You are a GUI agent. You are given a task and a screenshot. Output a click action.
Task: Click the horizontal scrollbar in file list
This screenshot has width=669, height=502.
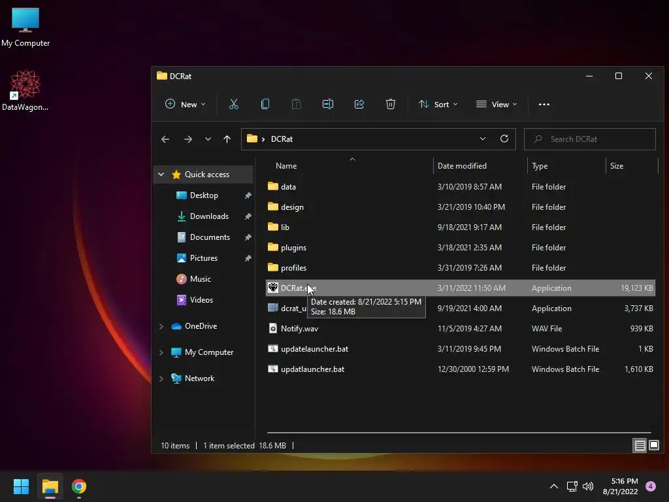pyautogui.click(x=459, y=433)
